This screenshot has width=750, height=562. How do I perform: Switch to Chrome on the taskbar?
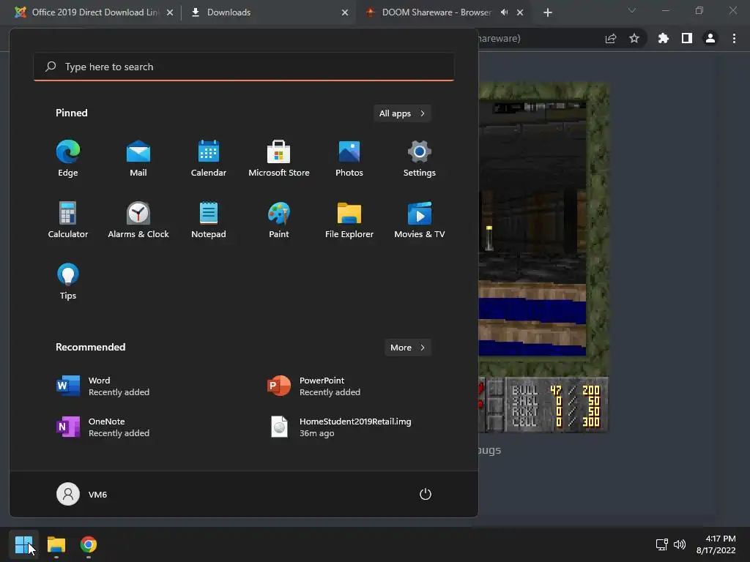[89, 544]
